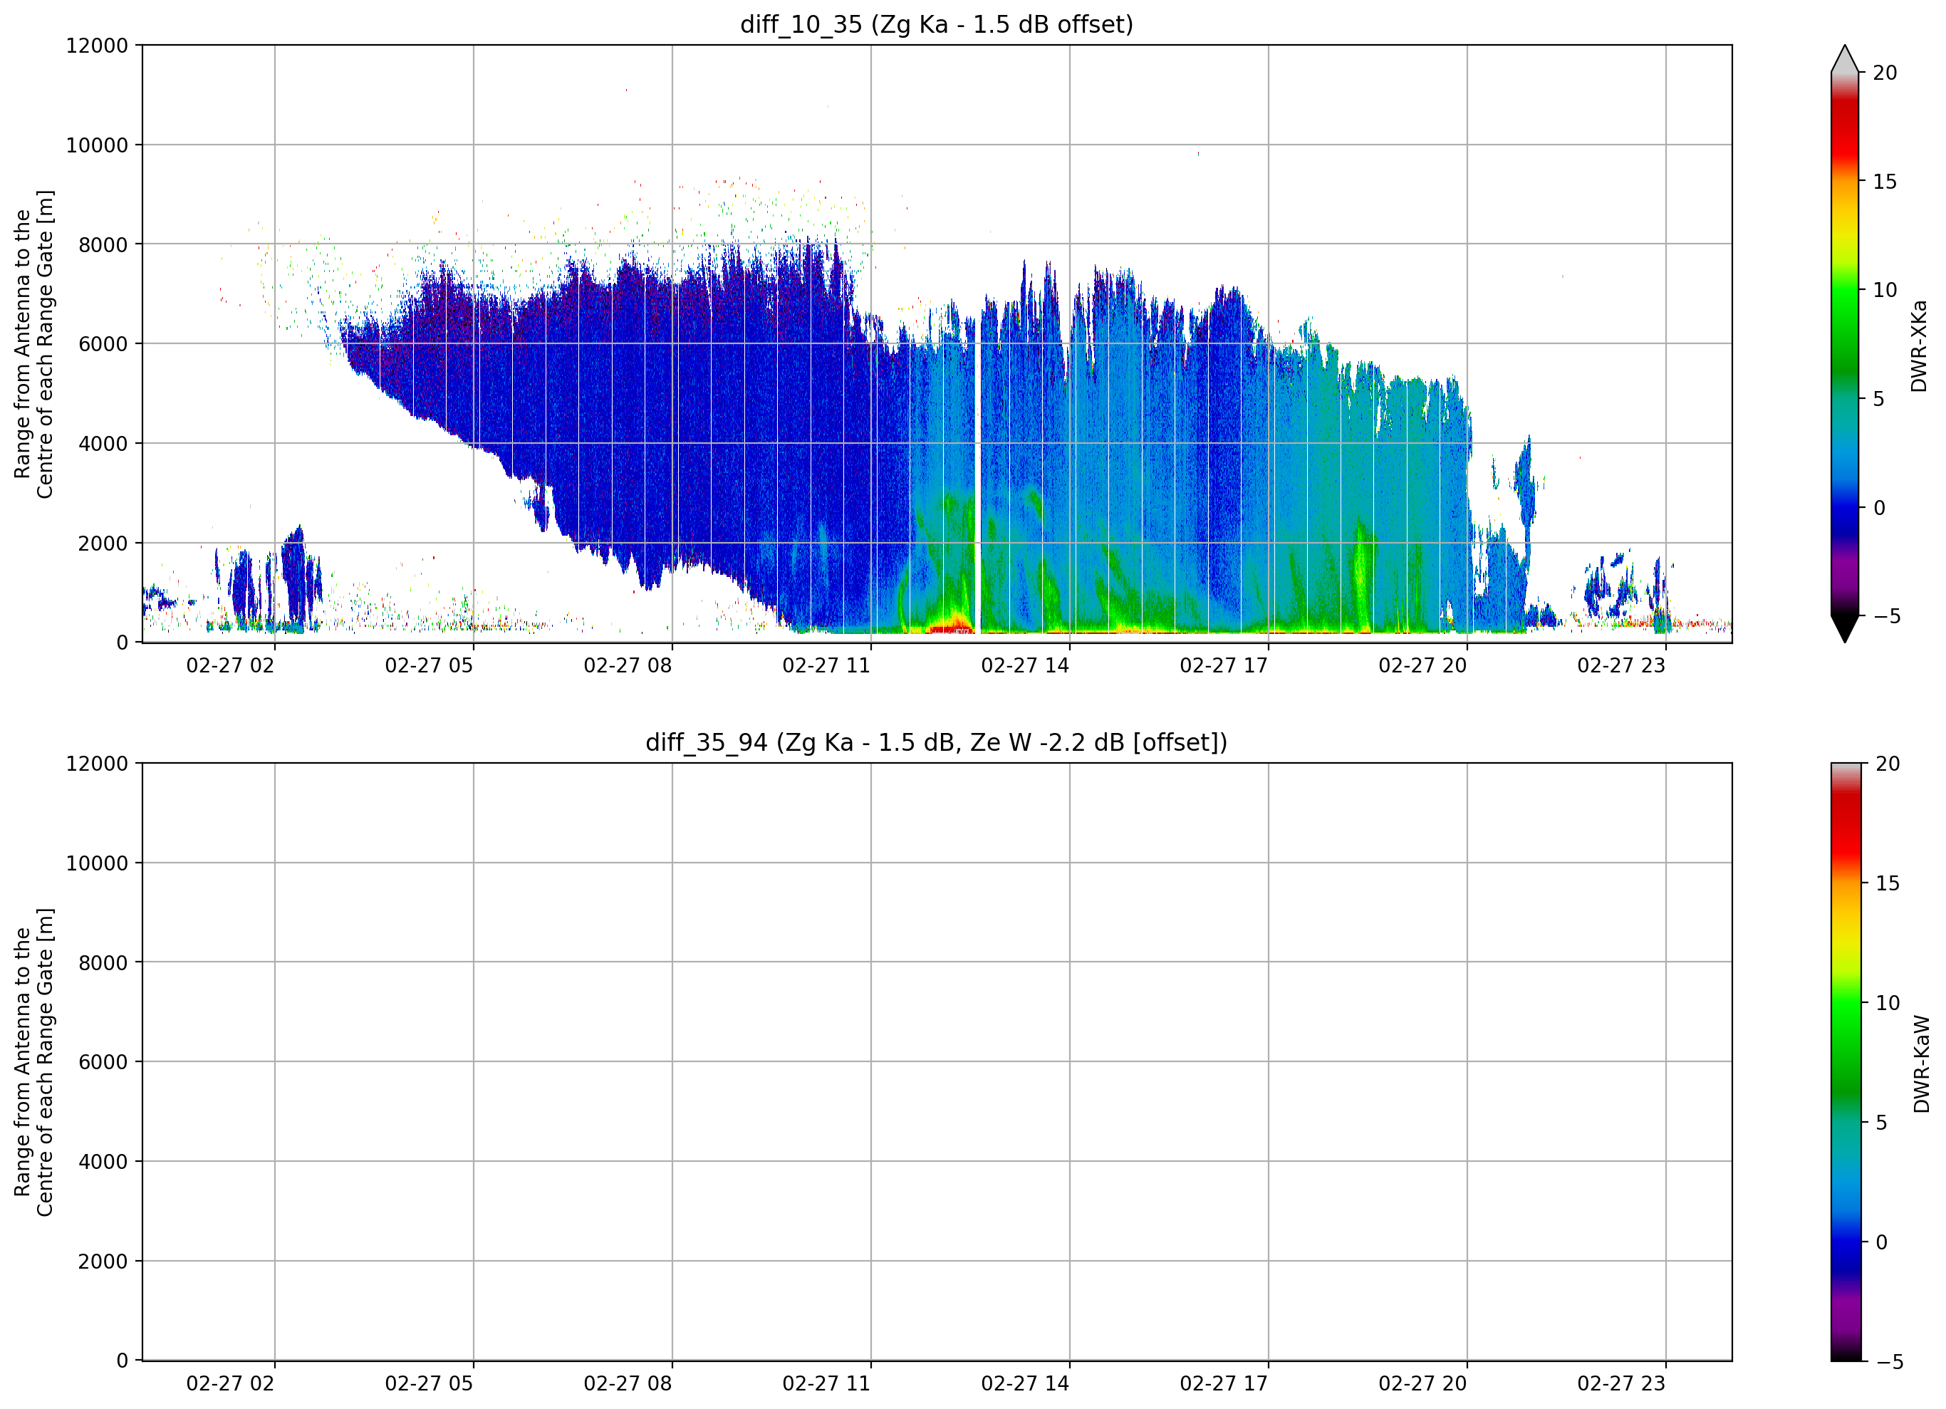This screenshot has height=1409, width=1946.
Task: Click the DWR-XKa colorbar label
Action: click(1918, 345)
